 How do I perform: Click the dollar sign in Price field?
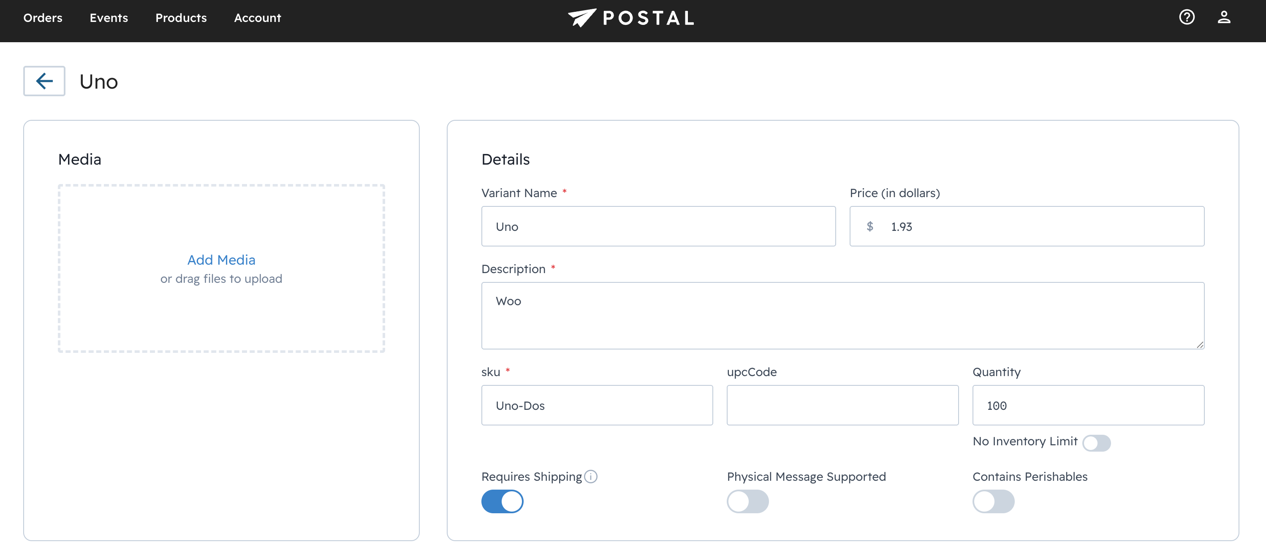tap(870, 226)
